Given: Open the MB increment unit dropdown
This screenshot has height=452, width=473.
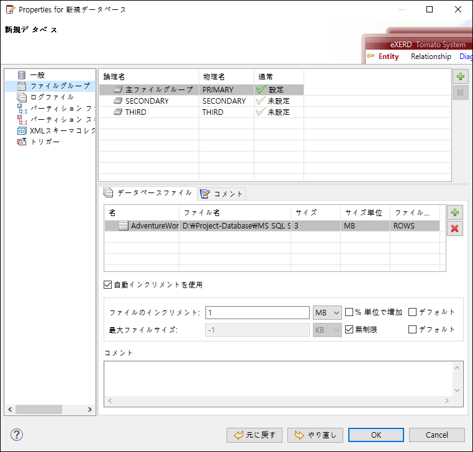Looking at the screenshot, I should point(327,312).
